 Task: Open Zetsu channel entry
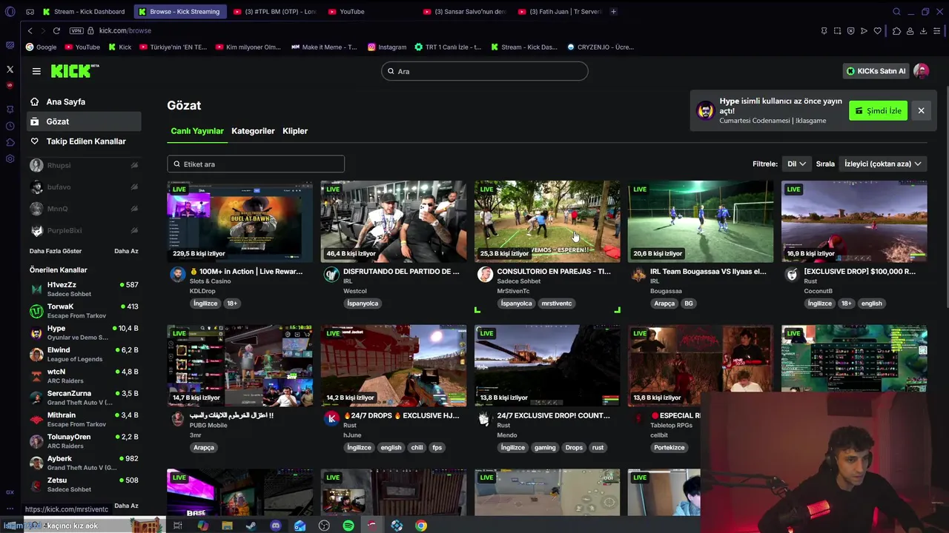click(84, 485)
